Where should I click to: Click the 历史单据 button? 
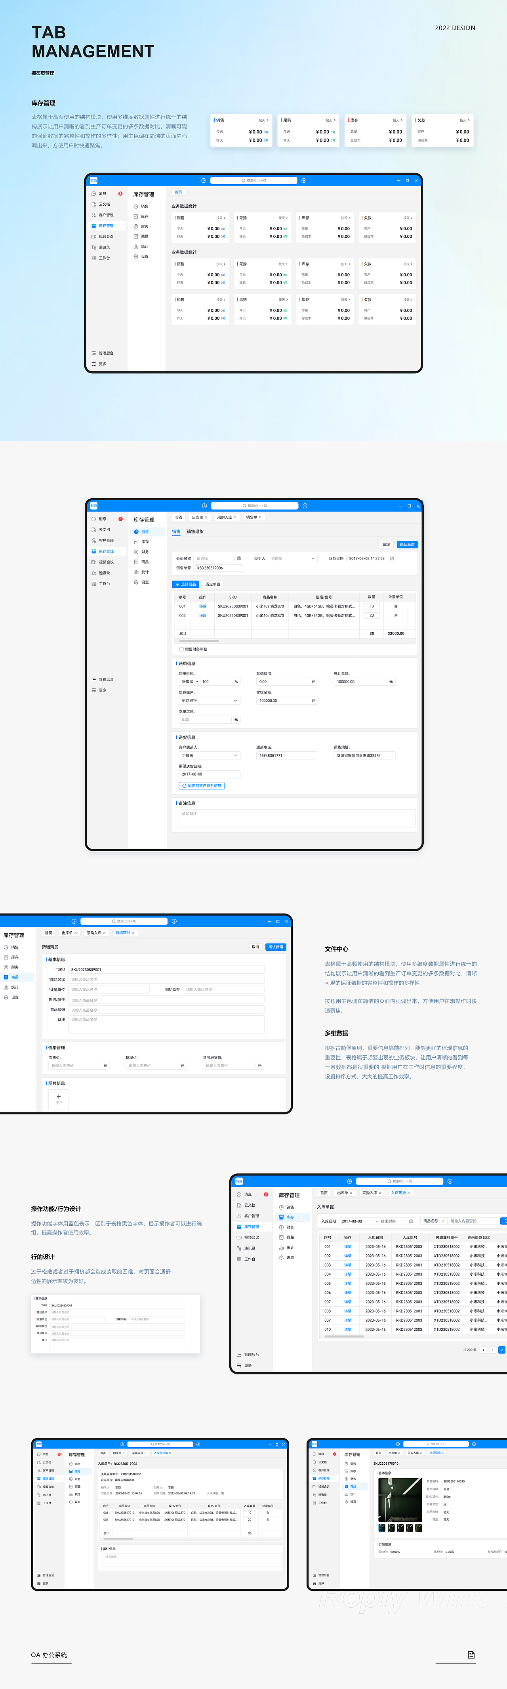click(x=213, y=584)
